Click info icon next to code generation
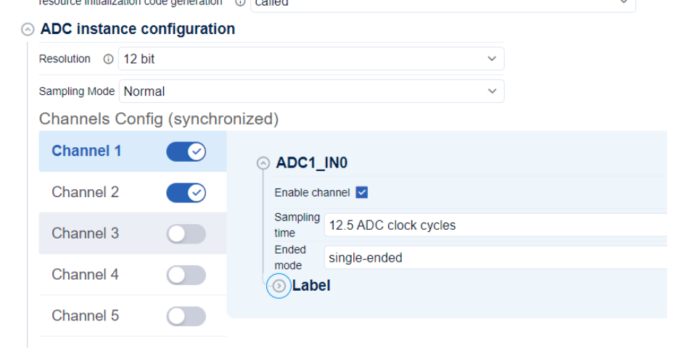679x348 pixels. pyautogui.click(x=239, y=3)
